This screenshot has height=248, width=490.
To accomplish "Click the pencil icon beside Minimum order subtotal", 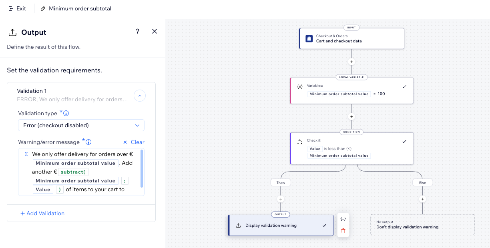I will [x=43, y=8].
